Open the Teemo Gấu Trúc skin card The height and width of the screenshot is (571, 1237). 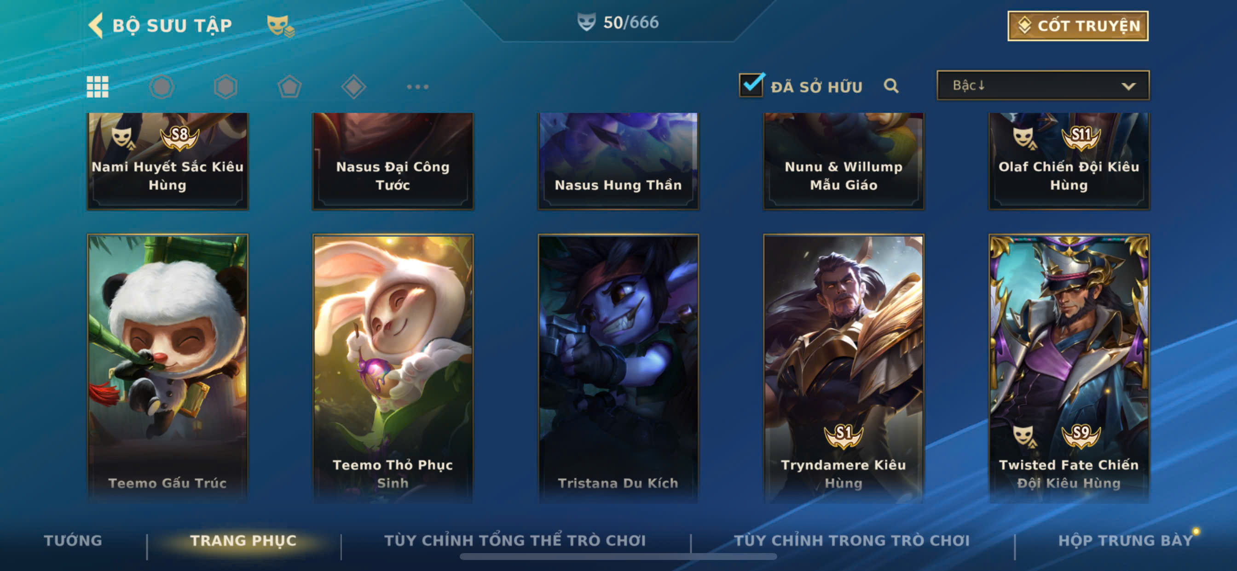pos(168,368)
